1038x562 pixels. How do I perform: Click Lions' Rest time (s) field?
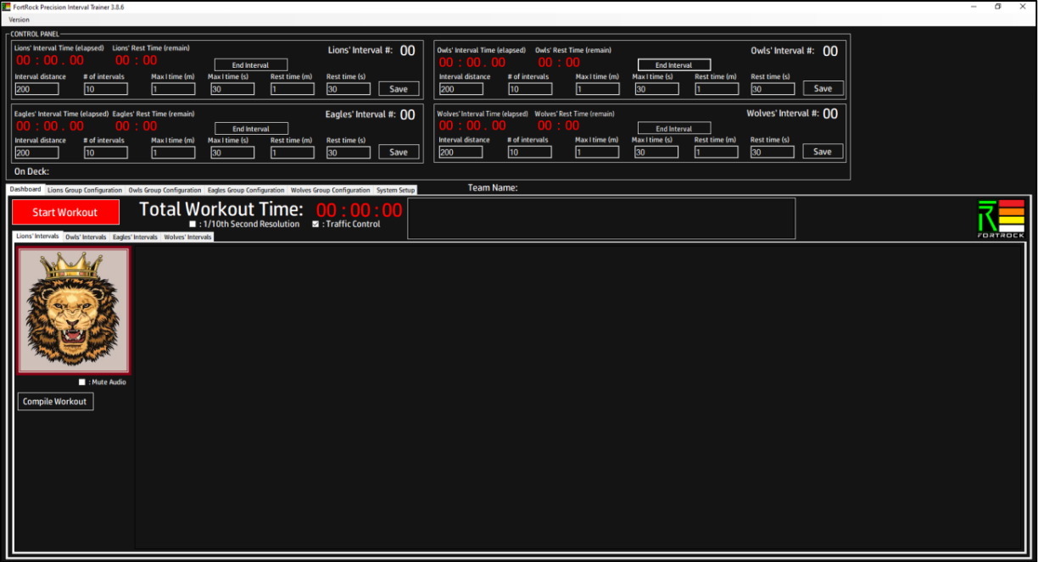349,89
